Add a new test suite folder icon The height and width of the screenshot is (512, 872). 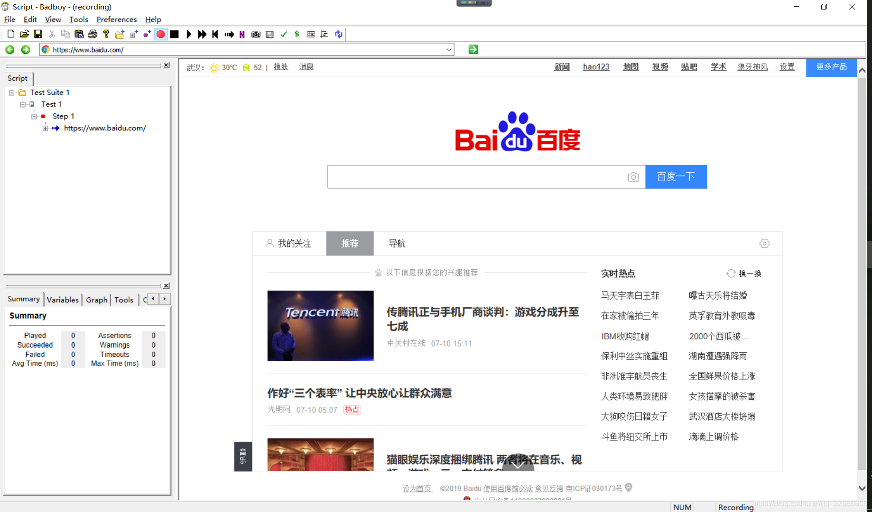click(120, 34)
